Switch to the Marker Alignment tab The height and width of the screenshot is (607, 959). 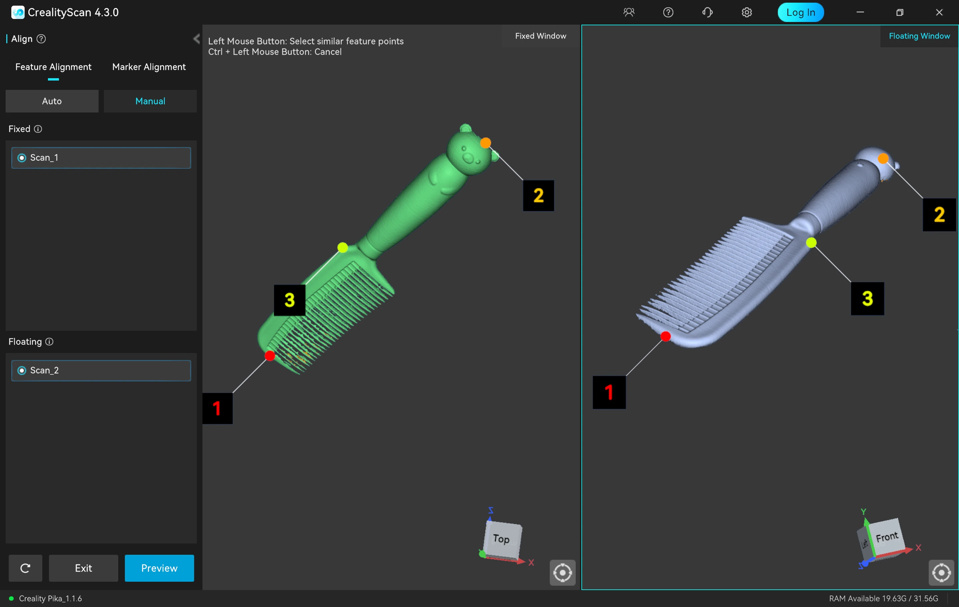point(149,67)
